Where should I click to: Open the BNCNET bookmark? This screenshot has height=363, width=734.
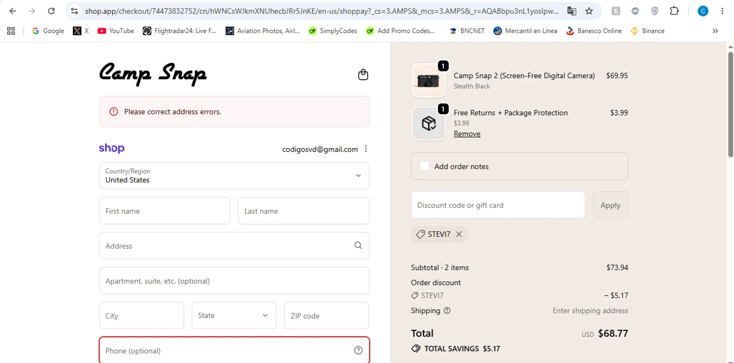point(467,31)
